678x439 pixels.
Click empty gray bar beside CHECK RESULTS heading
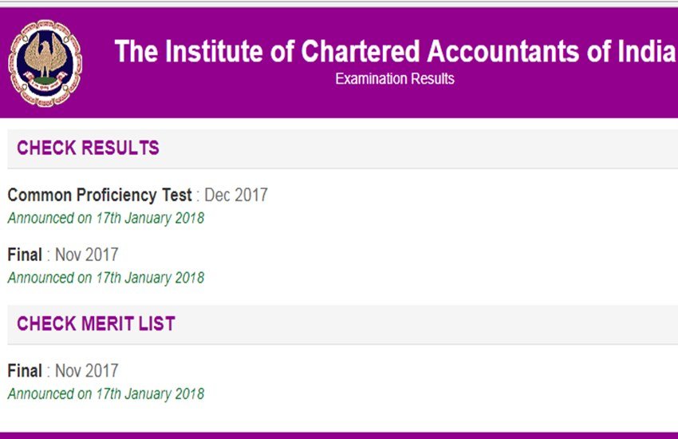pos(415,148)
